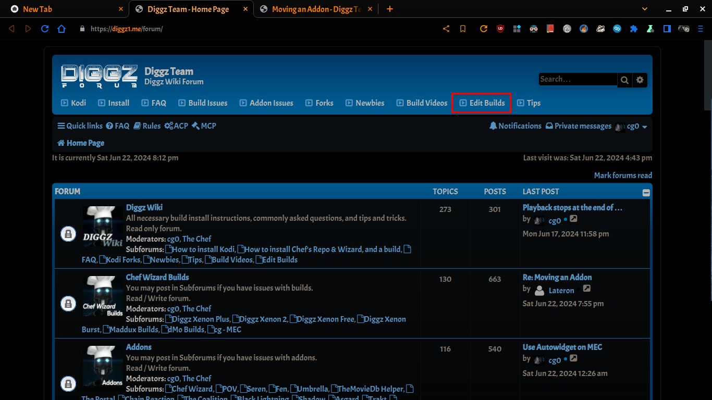712x400 pixels.
Task: Open the Edit Builds navigation item
Action: point(482,103)
